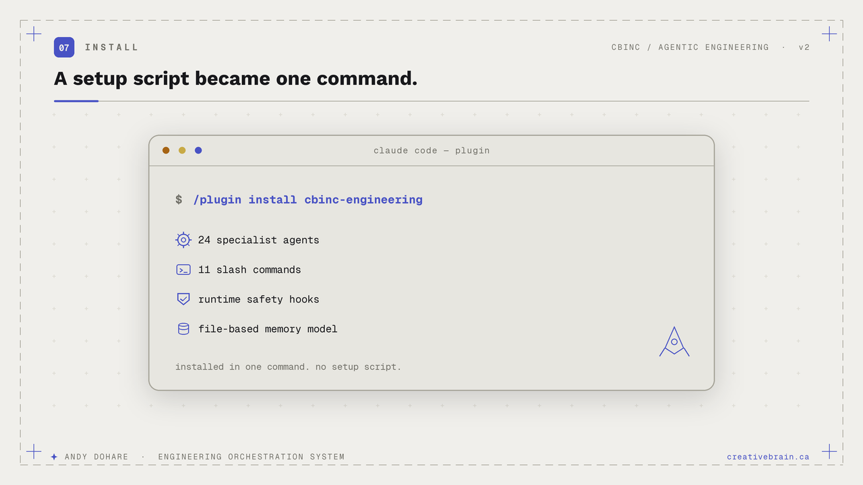Click the 07 slide number badge

(x=64, y=47)
